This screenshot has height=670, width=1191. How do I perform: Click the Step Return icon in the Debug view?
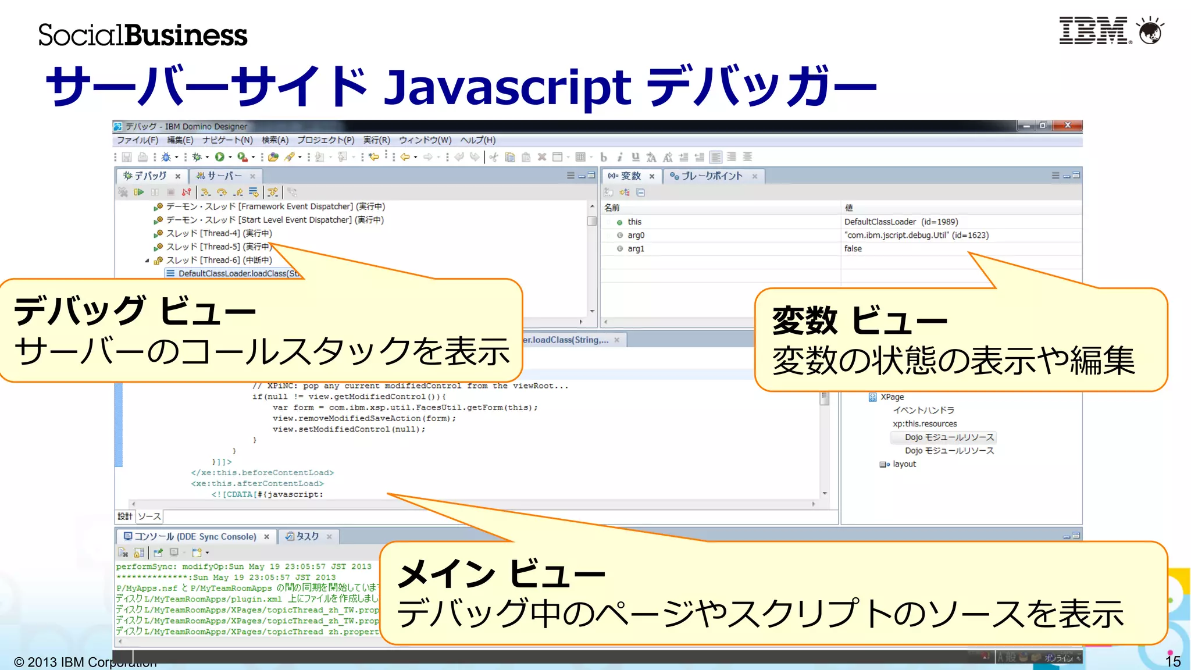(x=238, y=193)
